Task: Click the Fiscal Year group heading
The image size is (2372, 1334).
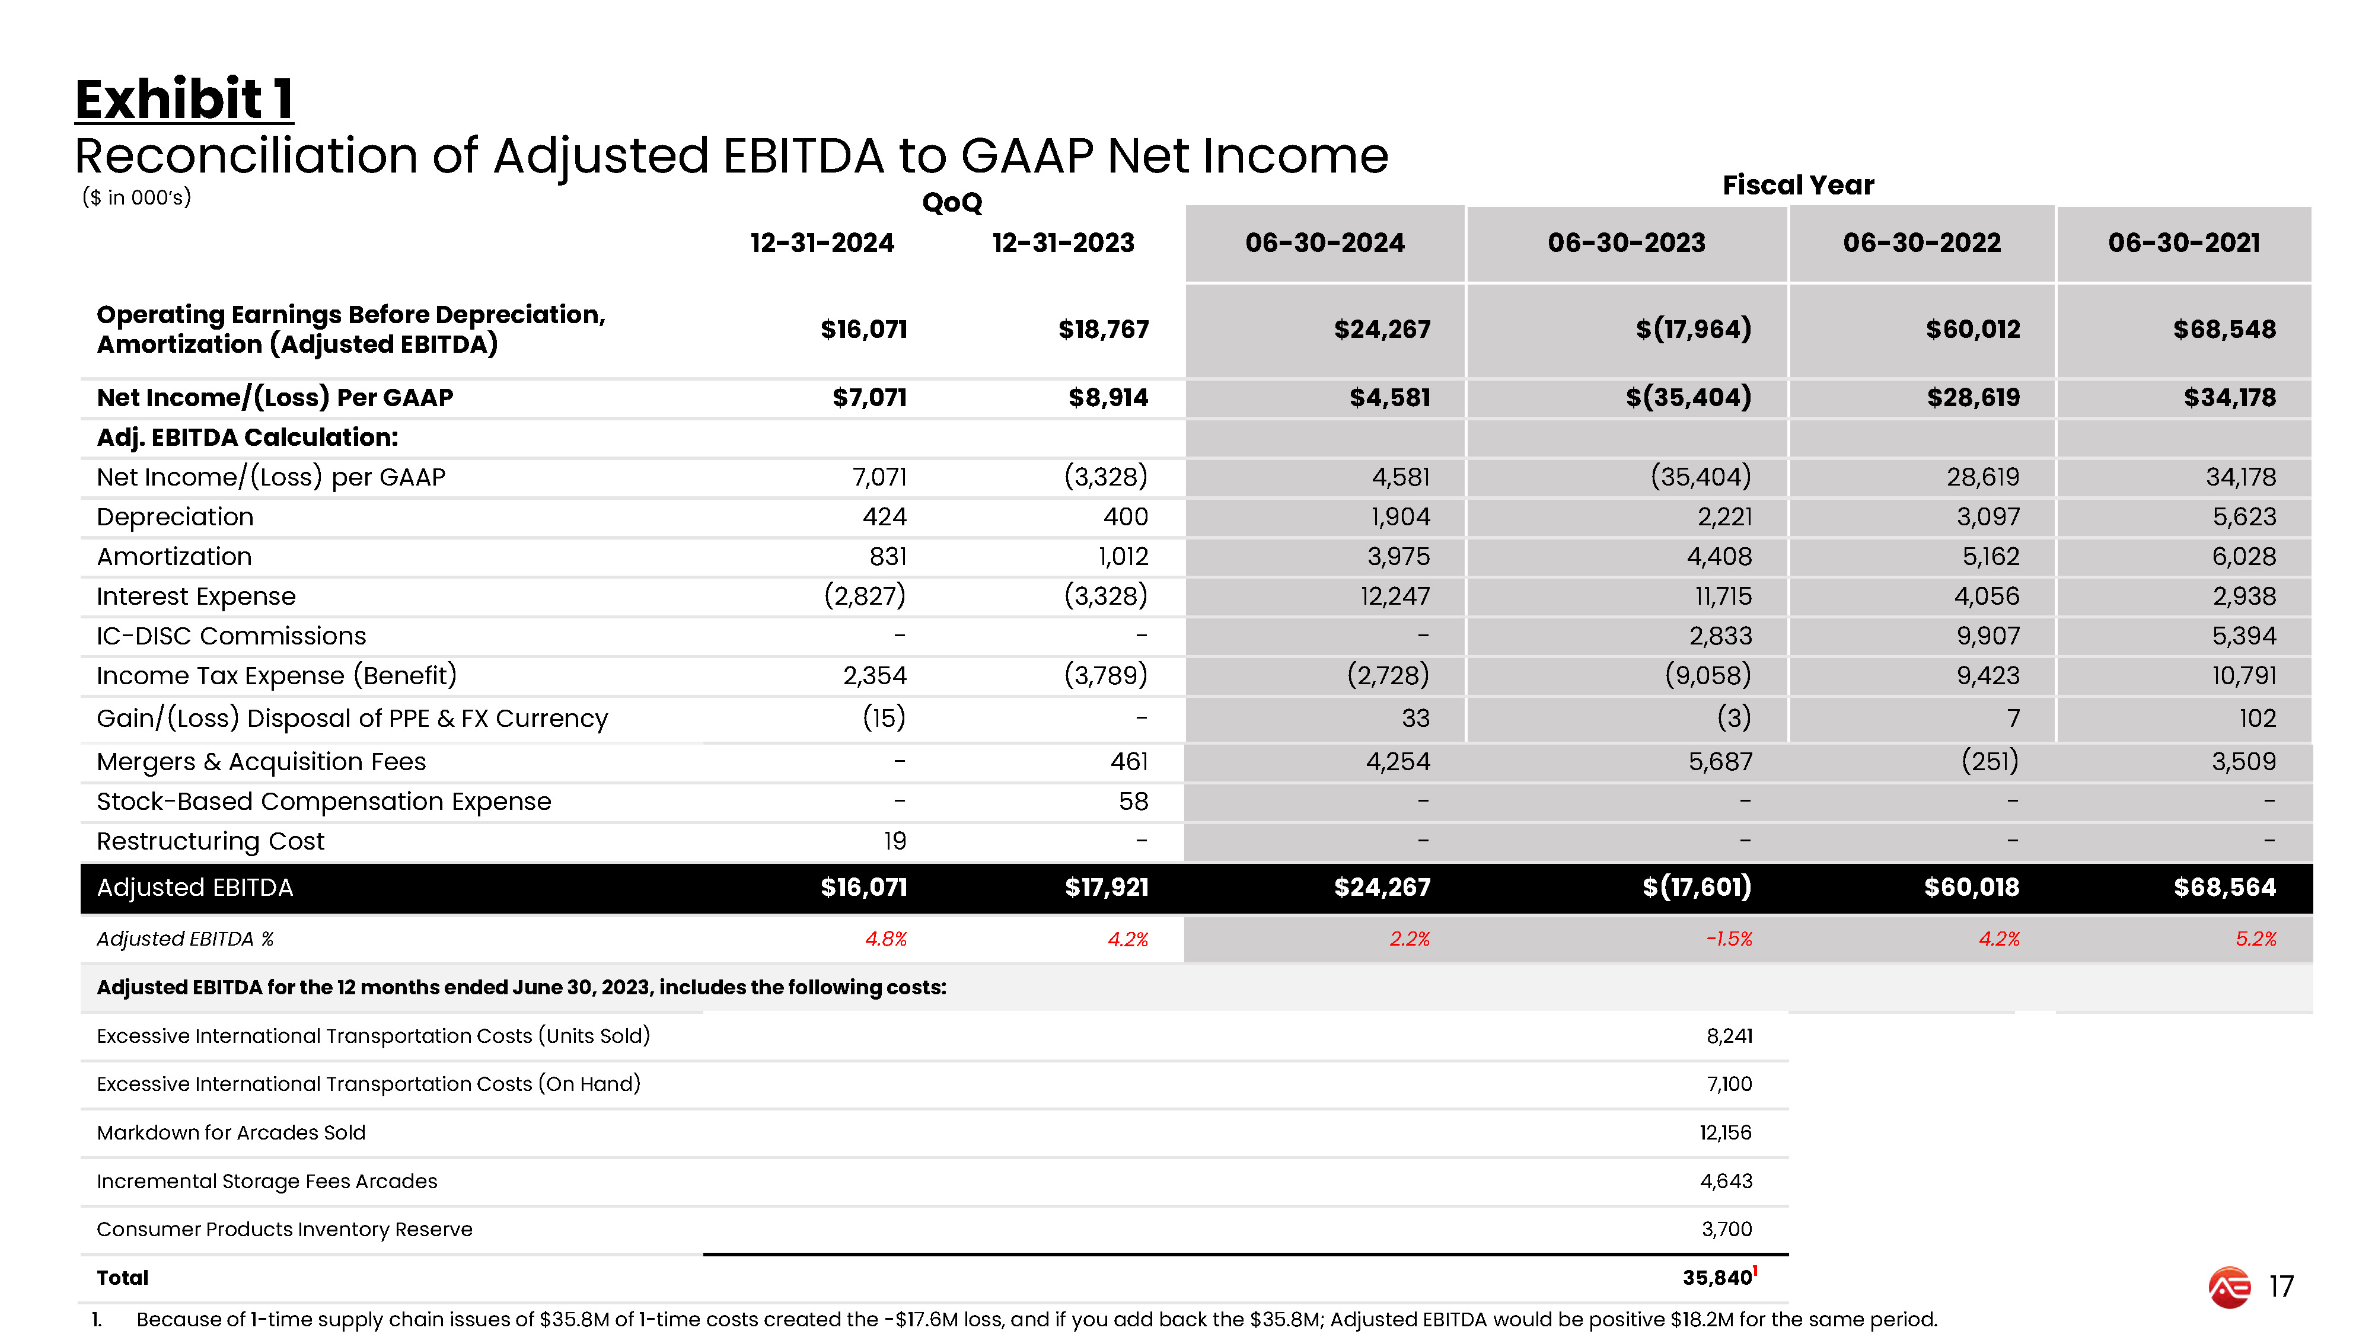Action: coord(1797,185)
